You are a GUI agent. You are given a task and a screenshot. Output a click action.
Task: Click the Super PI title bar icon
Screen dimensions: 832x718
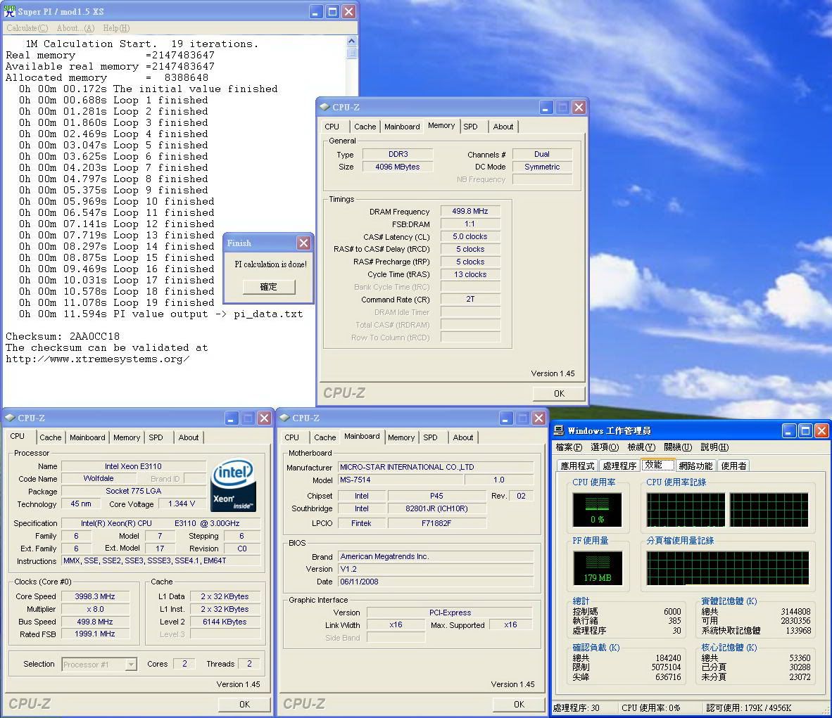coord(8,11)
